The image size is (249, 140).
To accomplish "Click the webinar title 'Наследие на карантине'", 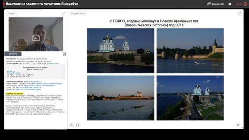I will 42,3.
